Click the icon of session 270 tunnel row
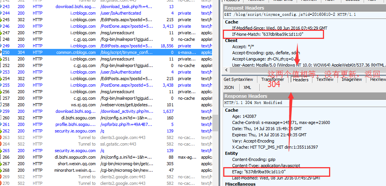Image resolution: width=386 pixels, height=186 pixels. click(x=1, y=183)
